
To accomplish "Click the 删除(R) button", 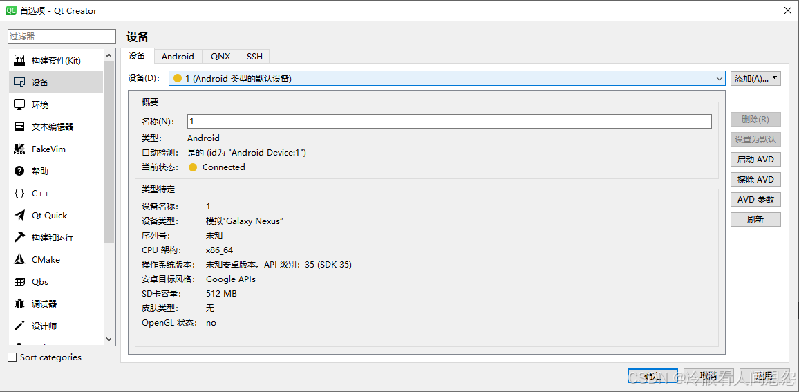I will (755, 120).
